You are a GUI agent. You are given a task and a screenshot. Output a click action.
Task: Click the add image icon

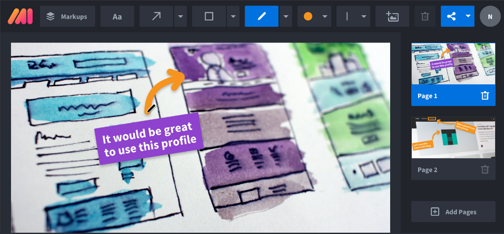point(392,16)
